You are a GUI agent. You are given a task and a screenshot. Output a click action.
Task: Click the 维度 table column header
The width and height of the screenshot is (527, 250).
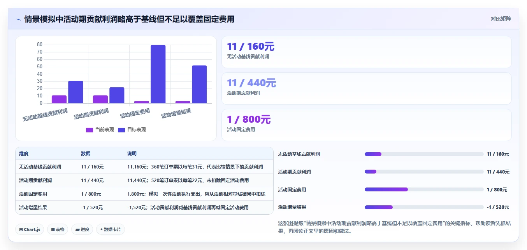[x=24, y=154]
